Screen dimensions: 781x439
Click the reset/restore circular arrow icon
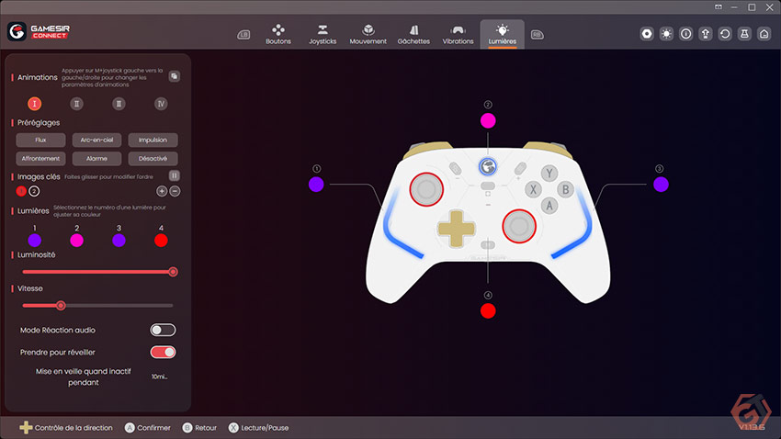point(725,34)
